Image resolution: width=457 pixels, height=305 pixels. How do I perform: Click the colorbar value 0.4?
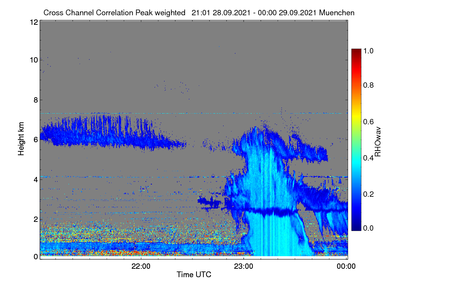368,157
